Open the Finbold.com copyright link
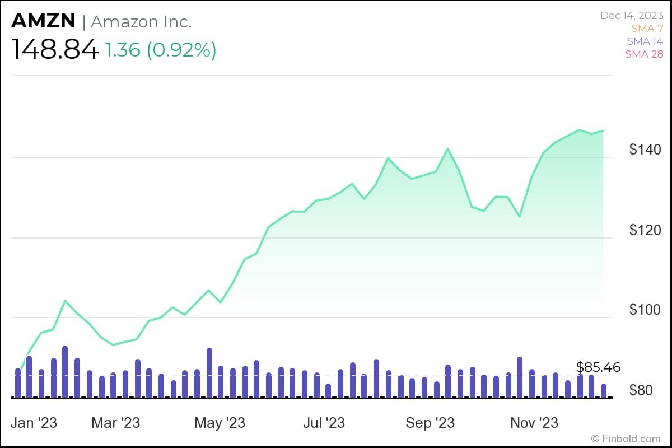 coord(626,438)
